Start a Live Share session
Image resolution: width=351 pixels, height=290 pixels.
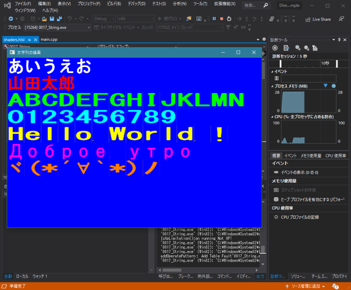click(318, 19)
